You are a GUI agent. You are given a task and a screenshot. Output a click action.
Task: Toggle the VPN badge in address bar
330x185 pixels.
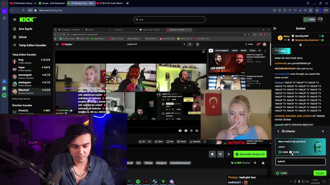[x=30, y=10]
